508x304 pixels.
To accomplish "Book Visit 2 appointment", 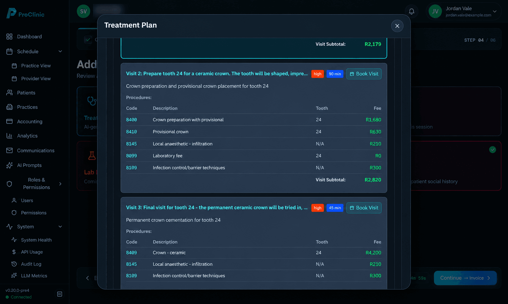I will [364, 74].
